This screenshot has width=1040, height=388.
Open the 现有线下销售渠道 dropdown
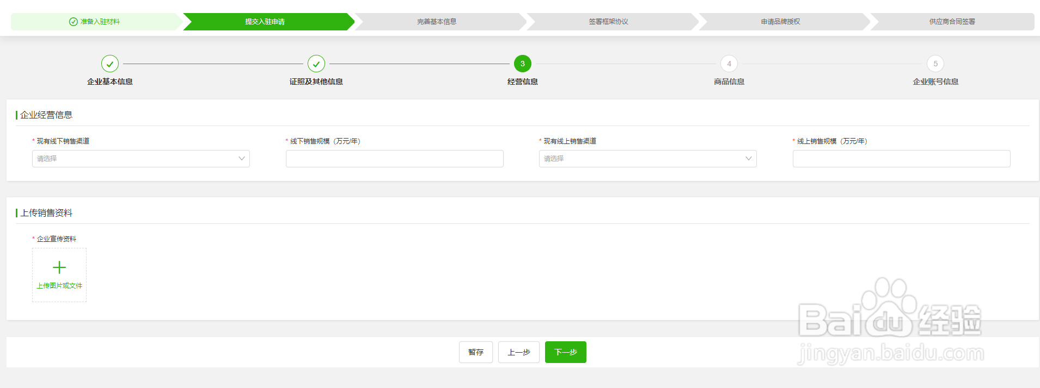[141, 159]
